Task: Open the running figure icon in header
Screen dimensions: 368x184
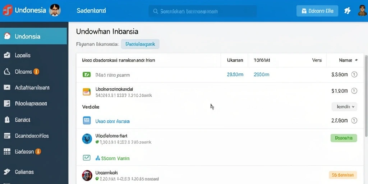Action: 347,10
